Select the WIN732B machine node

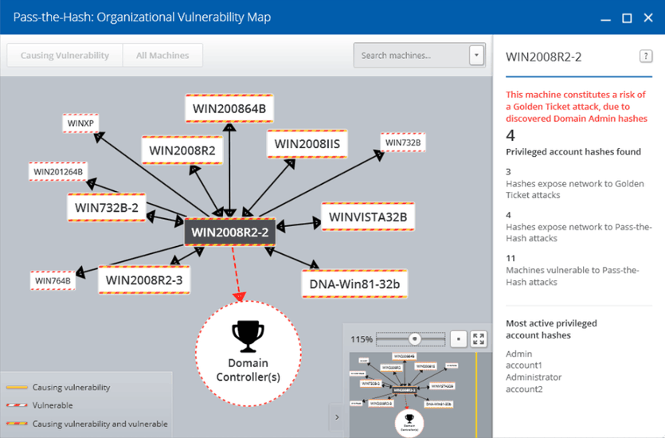tap(403, 143)
